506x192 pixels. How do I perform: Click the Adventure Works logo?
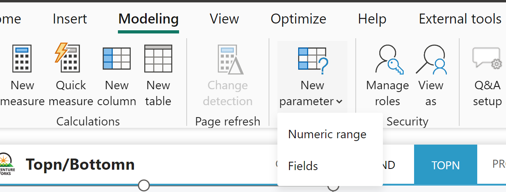[x=6, y=164]
